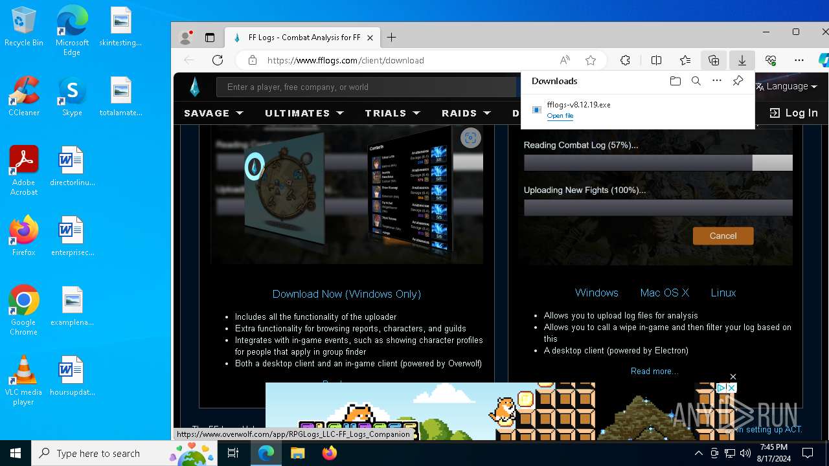This screenshot has width=829, height=466.
Task: Select the examplena image file on desktop
Action: pyautogui.click(x=72, y=305)
